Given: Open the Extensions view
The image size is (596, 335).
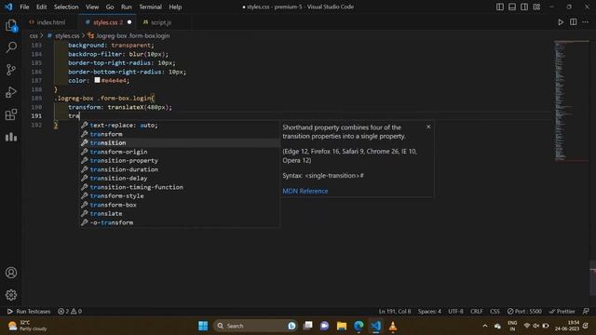Looking at the screenshot, I should pyautogui.click(x=11, y=114).
